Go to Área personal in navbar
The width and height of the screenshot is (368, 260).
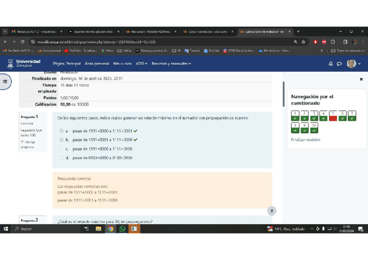coord(97,64)
